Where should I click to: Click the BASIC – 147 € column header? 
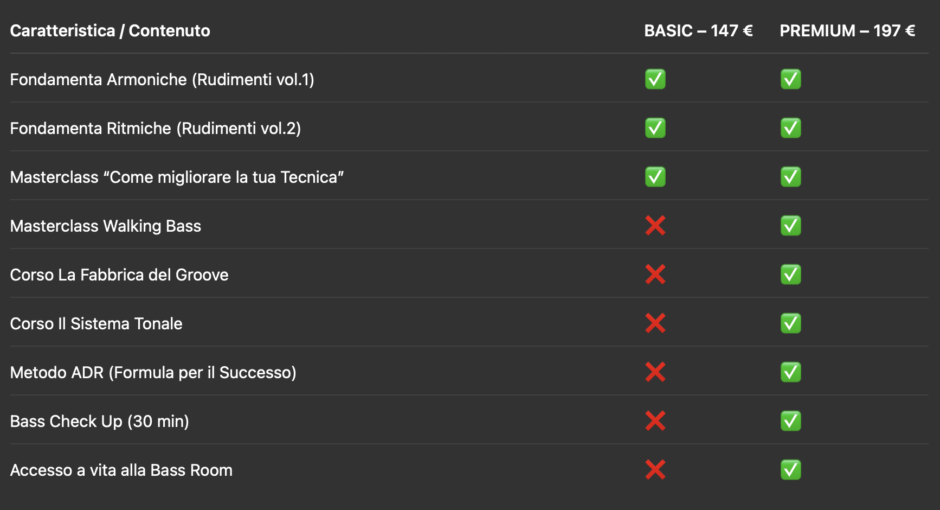698,31
